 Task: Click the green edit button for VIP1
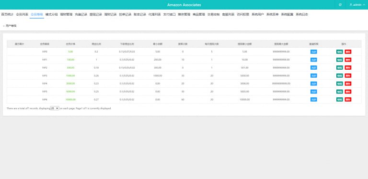339,60
